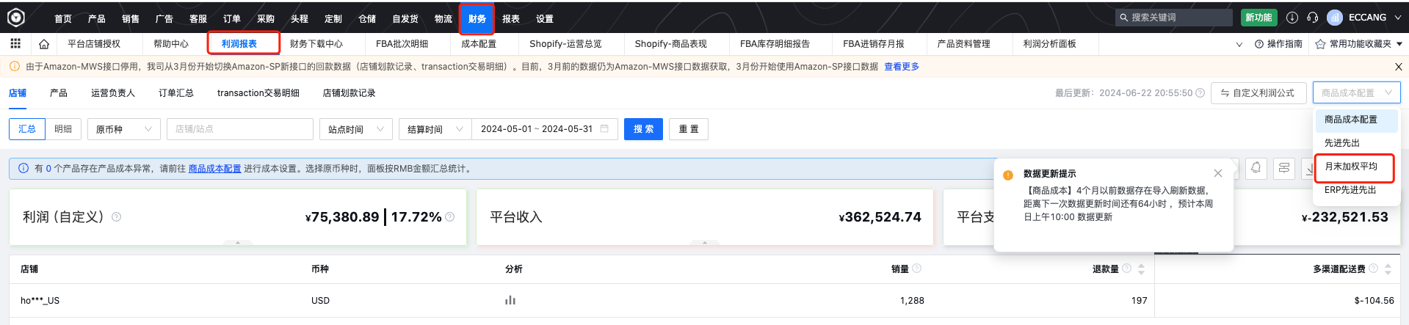
Task: Click the help icon beside 多渠道配送费
Action: [1373, 269]
